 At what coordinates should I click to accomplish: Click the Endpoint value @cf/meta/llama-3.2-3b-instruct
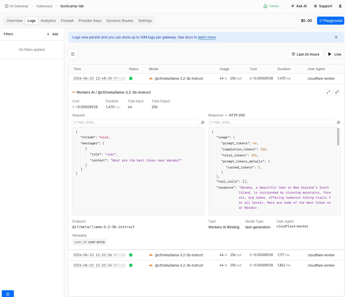104,227
